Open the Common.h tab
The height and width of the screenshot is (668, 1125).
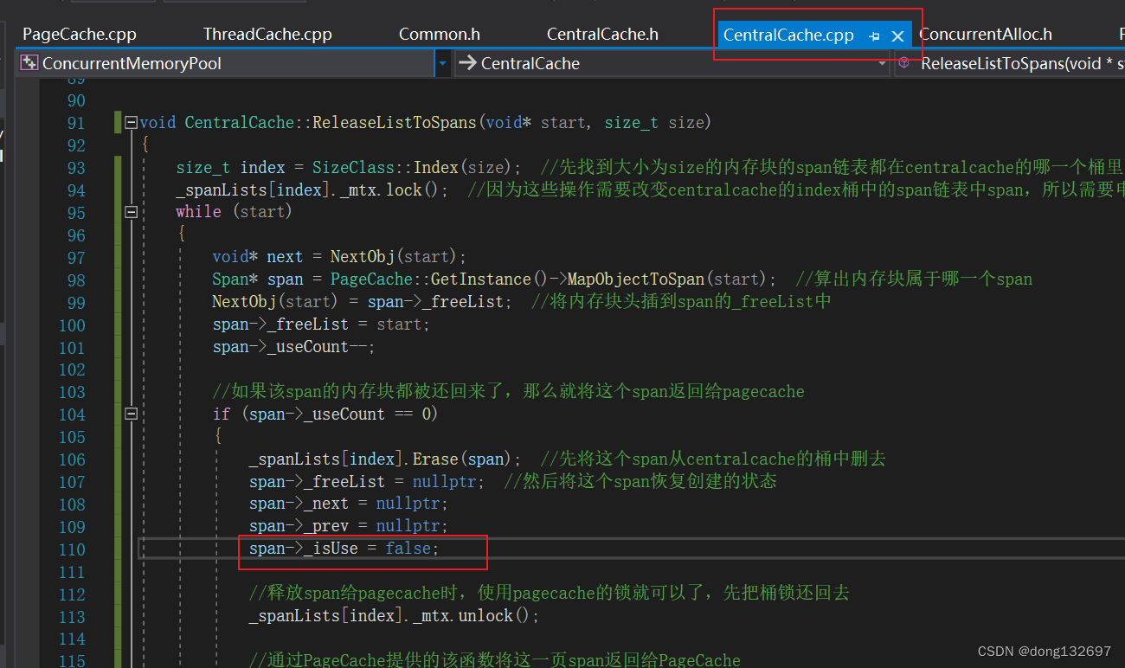click(440, 35)
